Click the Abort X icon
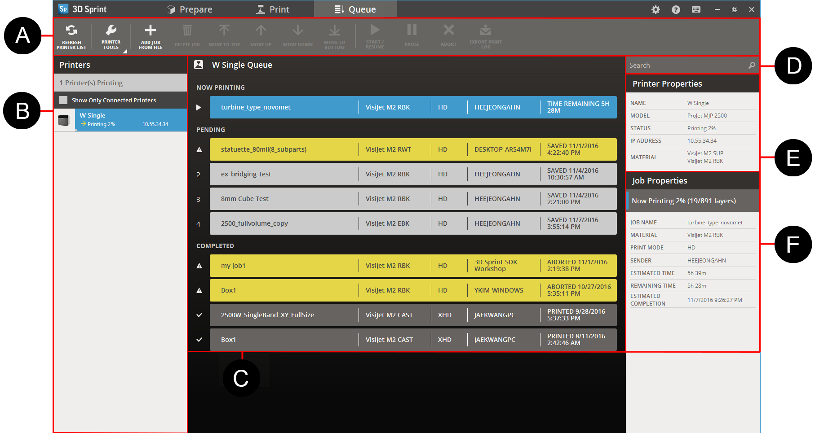Viewport: 815px width, 433px height. click(x=448, y=31)
